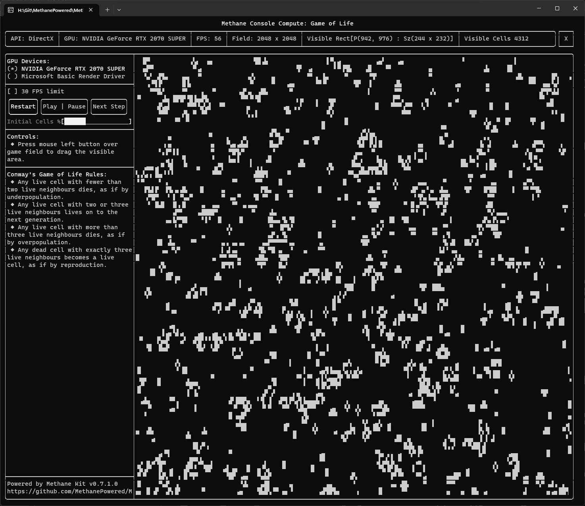Adjust the Initial Cells % slider
The width and height of the screenshot is (585, 506).
pos(96,122)
